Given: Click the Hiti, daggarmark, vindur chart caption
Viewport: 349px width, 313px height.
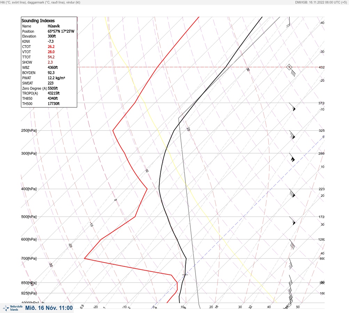Looking at the screenshot, I should point(40,2).
